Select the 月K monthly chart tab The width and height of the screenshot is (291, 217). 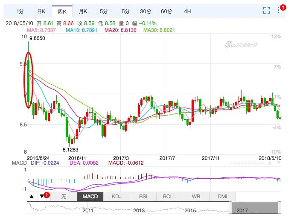coord(83,11)
